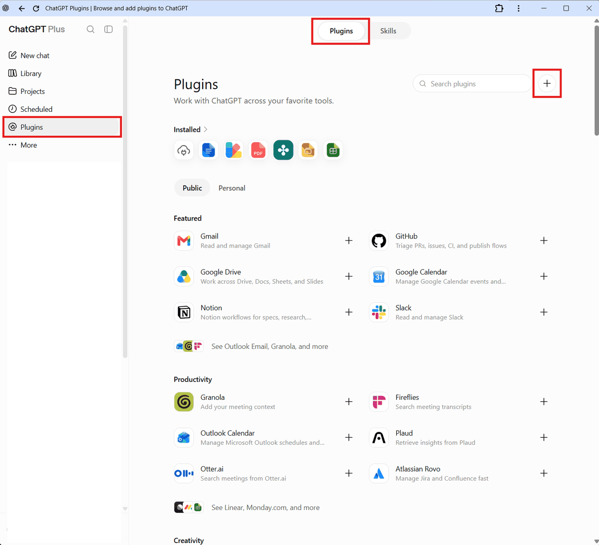Open the installed teal four-node plugin icon

(284, 150)
